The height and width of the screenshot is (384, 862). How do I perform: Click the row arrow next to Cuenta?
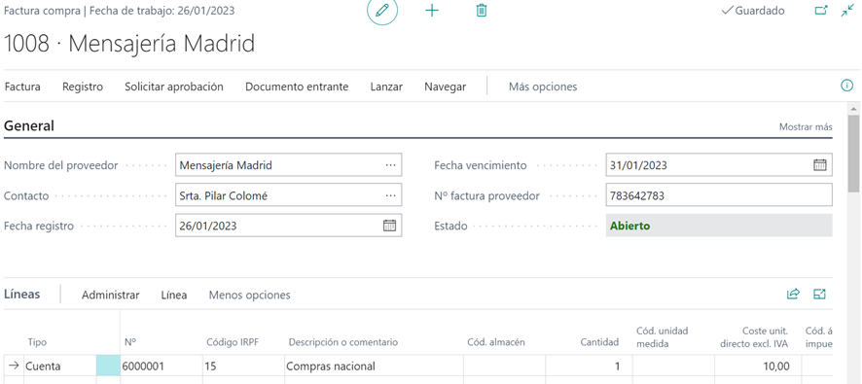[x=15, y=366]
